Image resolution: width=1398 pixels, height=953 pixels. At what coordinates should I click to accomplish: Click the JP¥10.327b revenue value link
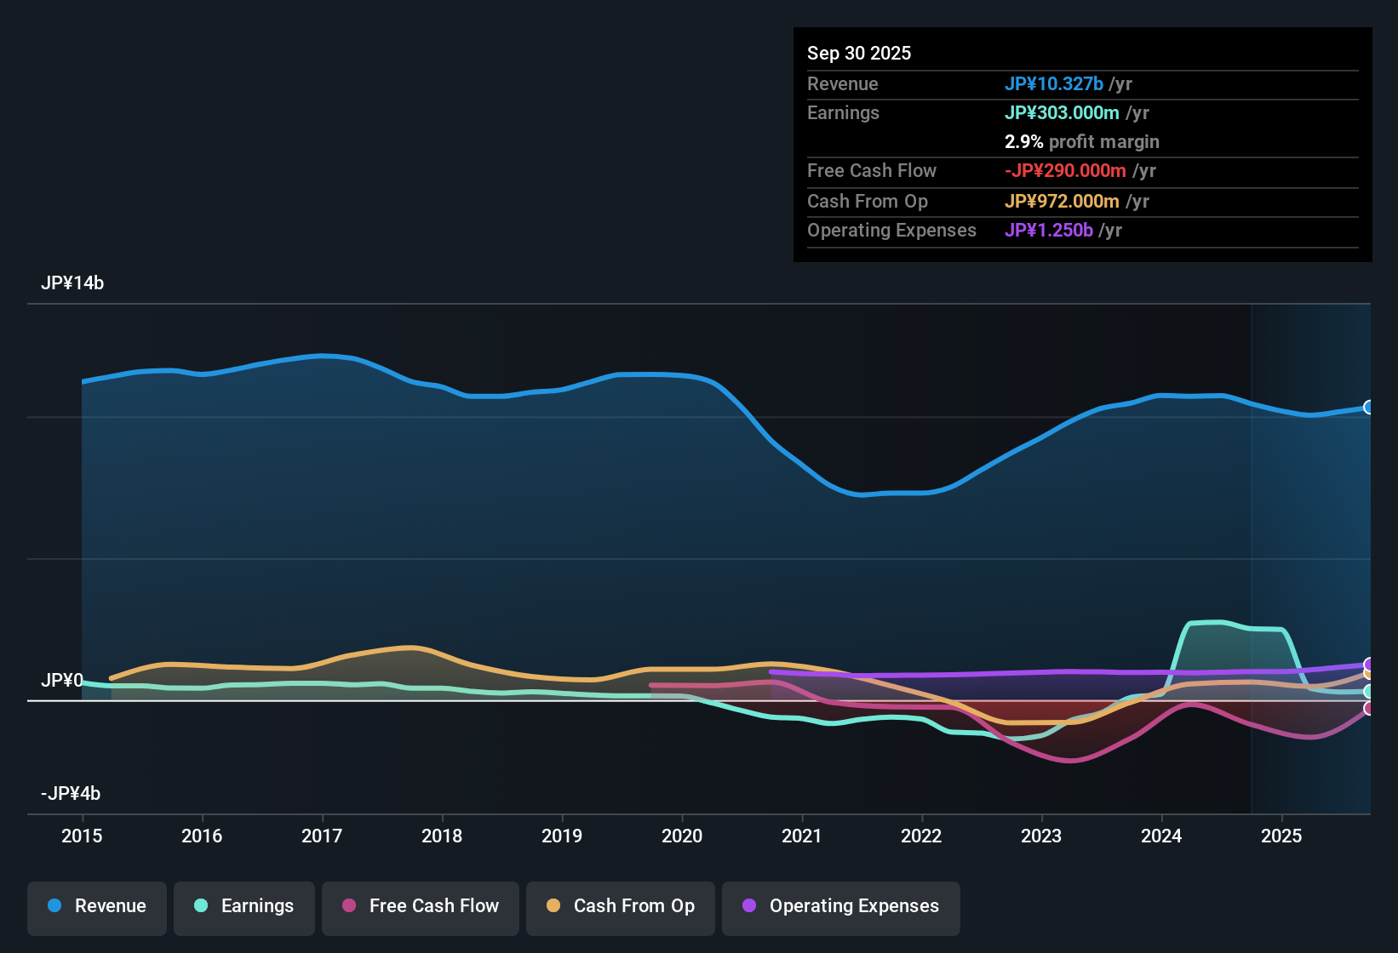tap(1055, 84)
